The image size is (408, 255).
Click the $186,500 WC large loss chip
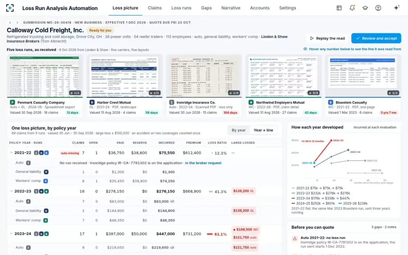click(246, 230)
